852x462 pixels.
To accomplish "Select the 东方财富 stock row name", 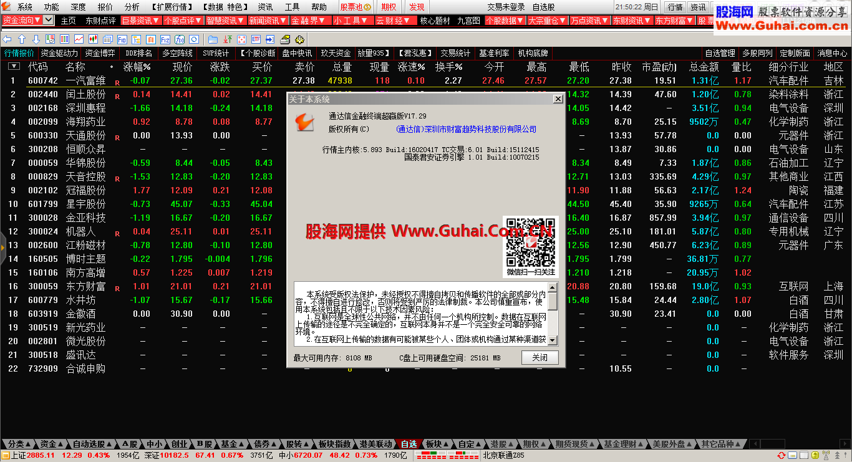I will click(x=85, y=286).
